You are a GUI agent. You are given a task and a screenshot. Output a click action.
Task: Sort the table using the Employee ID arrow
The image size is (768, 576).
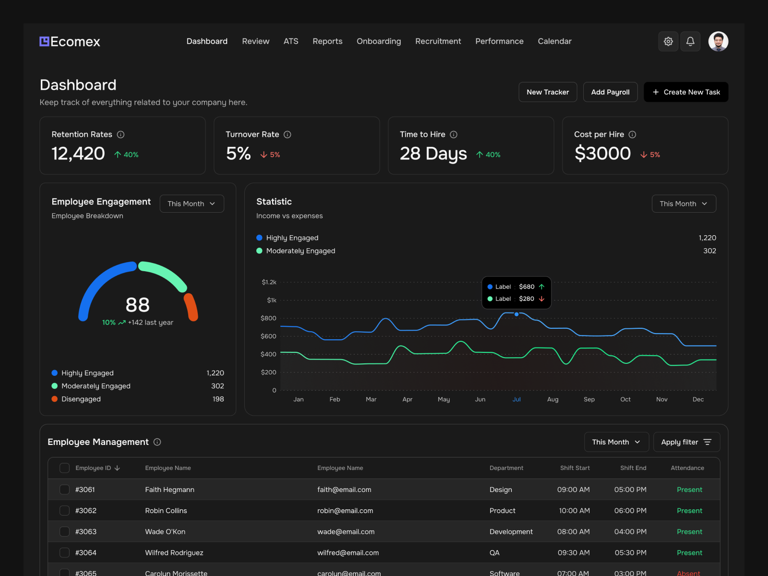(117, 468)
